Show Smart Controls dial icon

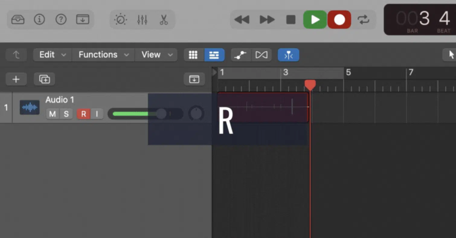[120, 20]
